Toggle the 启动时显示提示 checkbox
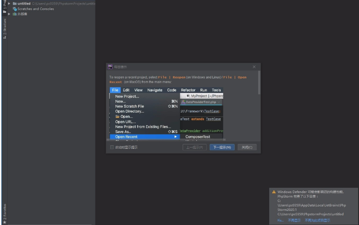This screenshot has height=225, width=359. pyautogui.click(x=112, y=147)
